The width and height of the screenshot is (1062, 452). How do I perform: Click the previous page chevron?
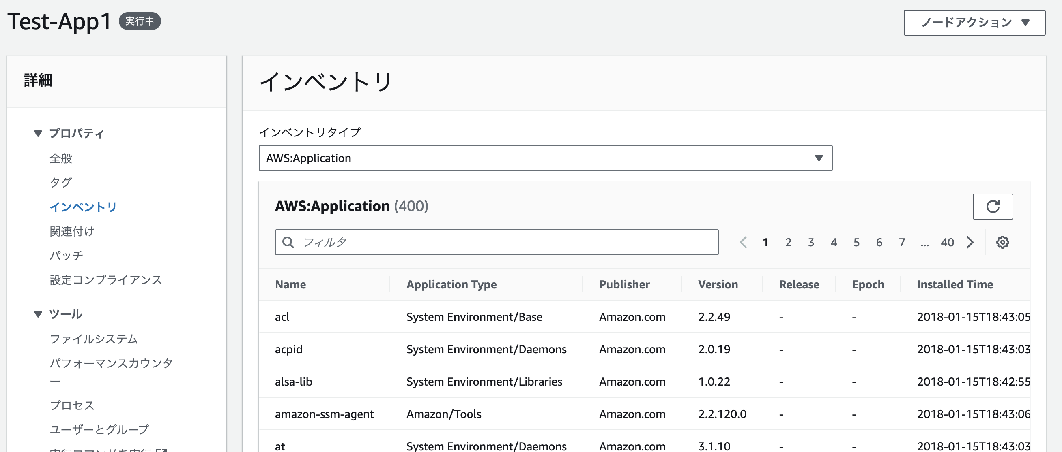point(743,242)
